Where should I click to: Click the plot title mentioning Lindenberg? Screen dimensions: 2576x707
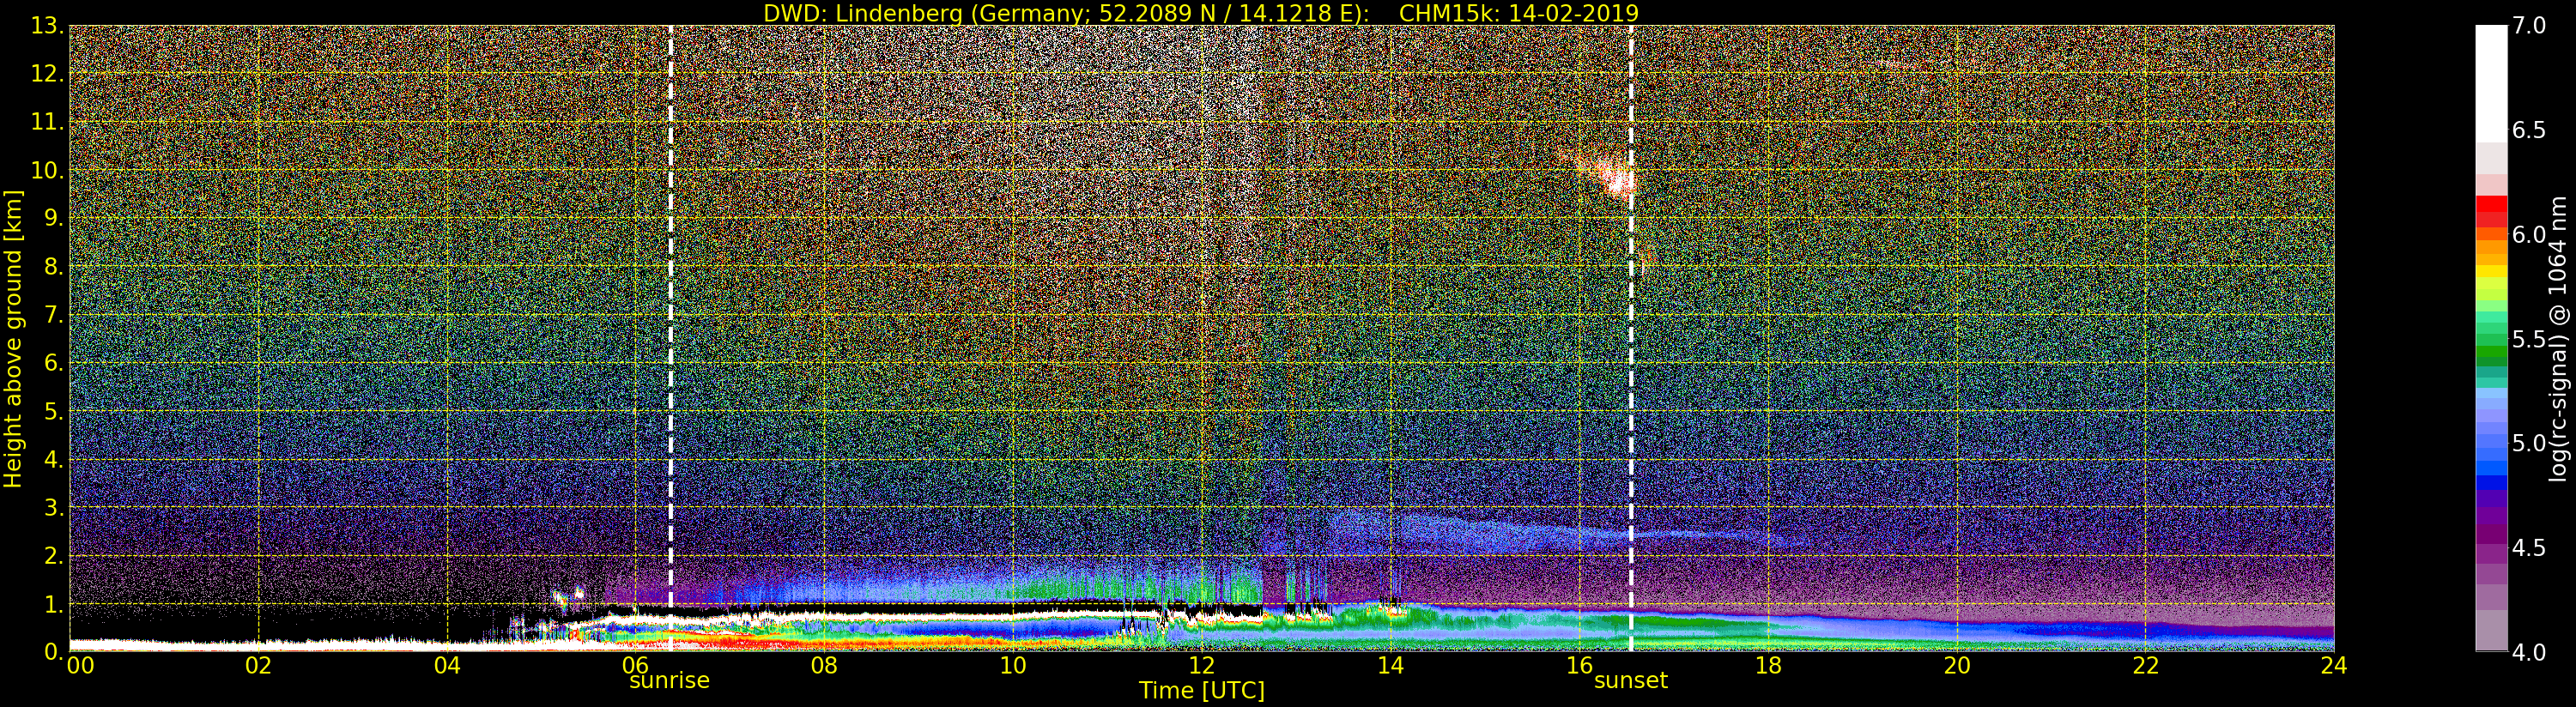pyautogui.click(x=1201, y=13)
